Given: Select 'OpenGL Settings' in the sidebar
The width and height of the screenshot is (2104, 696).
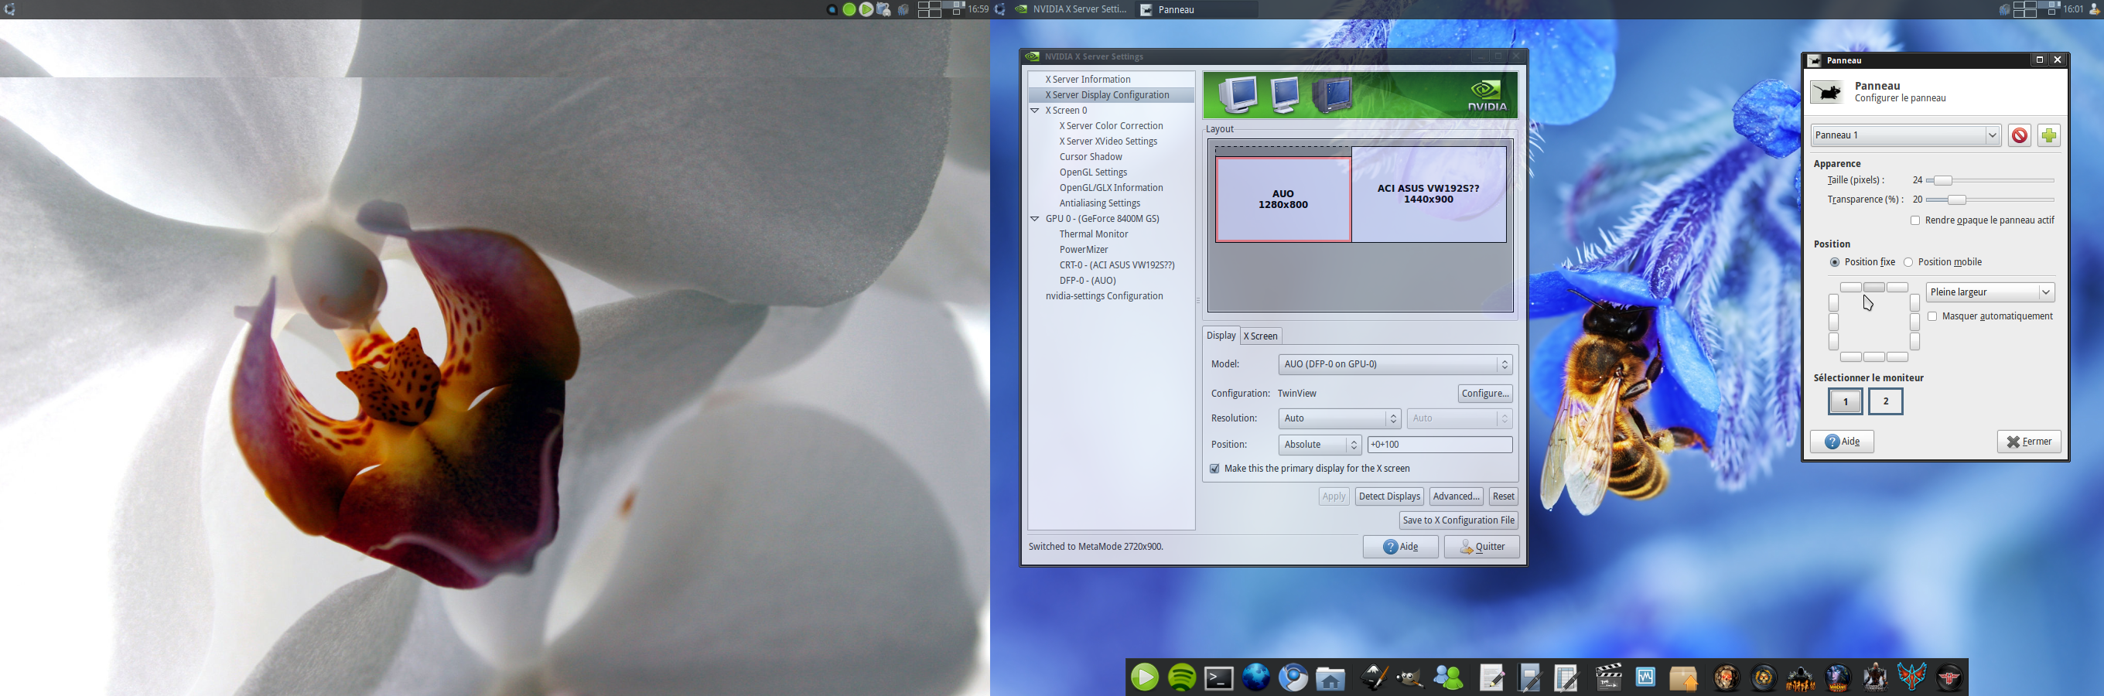Looking at the screenshot, I should click(x=1093, y=172).
